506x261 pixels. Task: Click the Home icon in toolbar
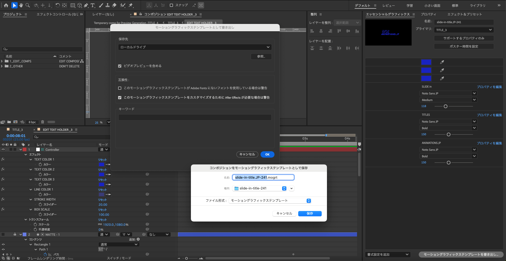click(6, 5)
